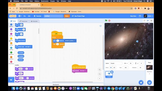
Task: Open Chrome extensions puzzle icon
Action: point(145,8)
